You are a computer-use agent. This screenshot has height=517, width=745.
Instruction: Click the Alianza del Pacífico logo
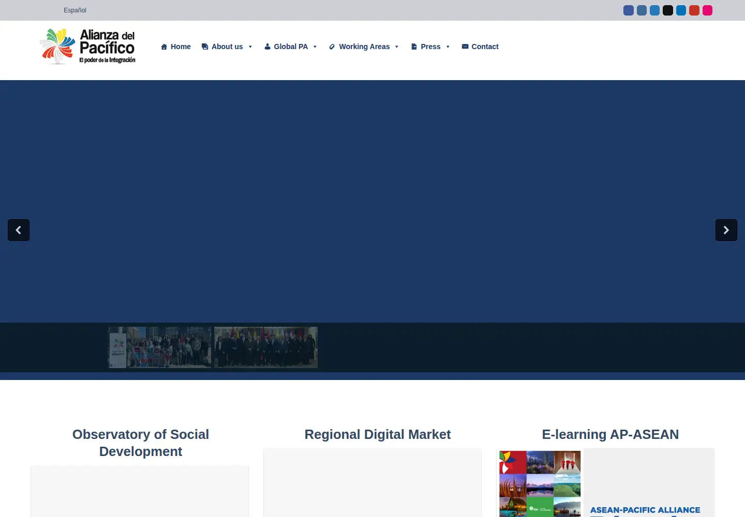click(x=87, y=47)
